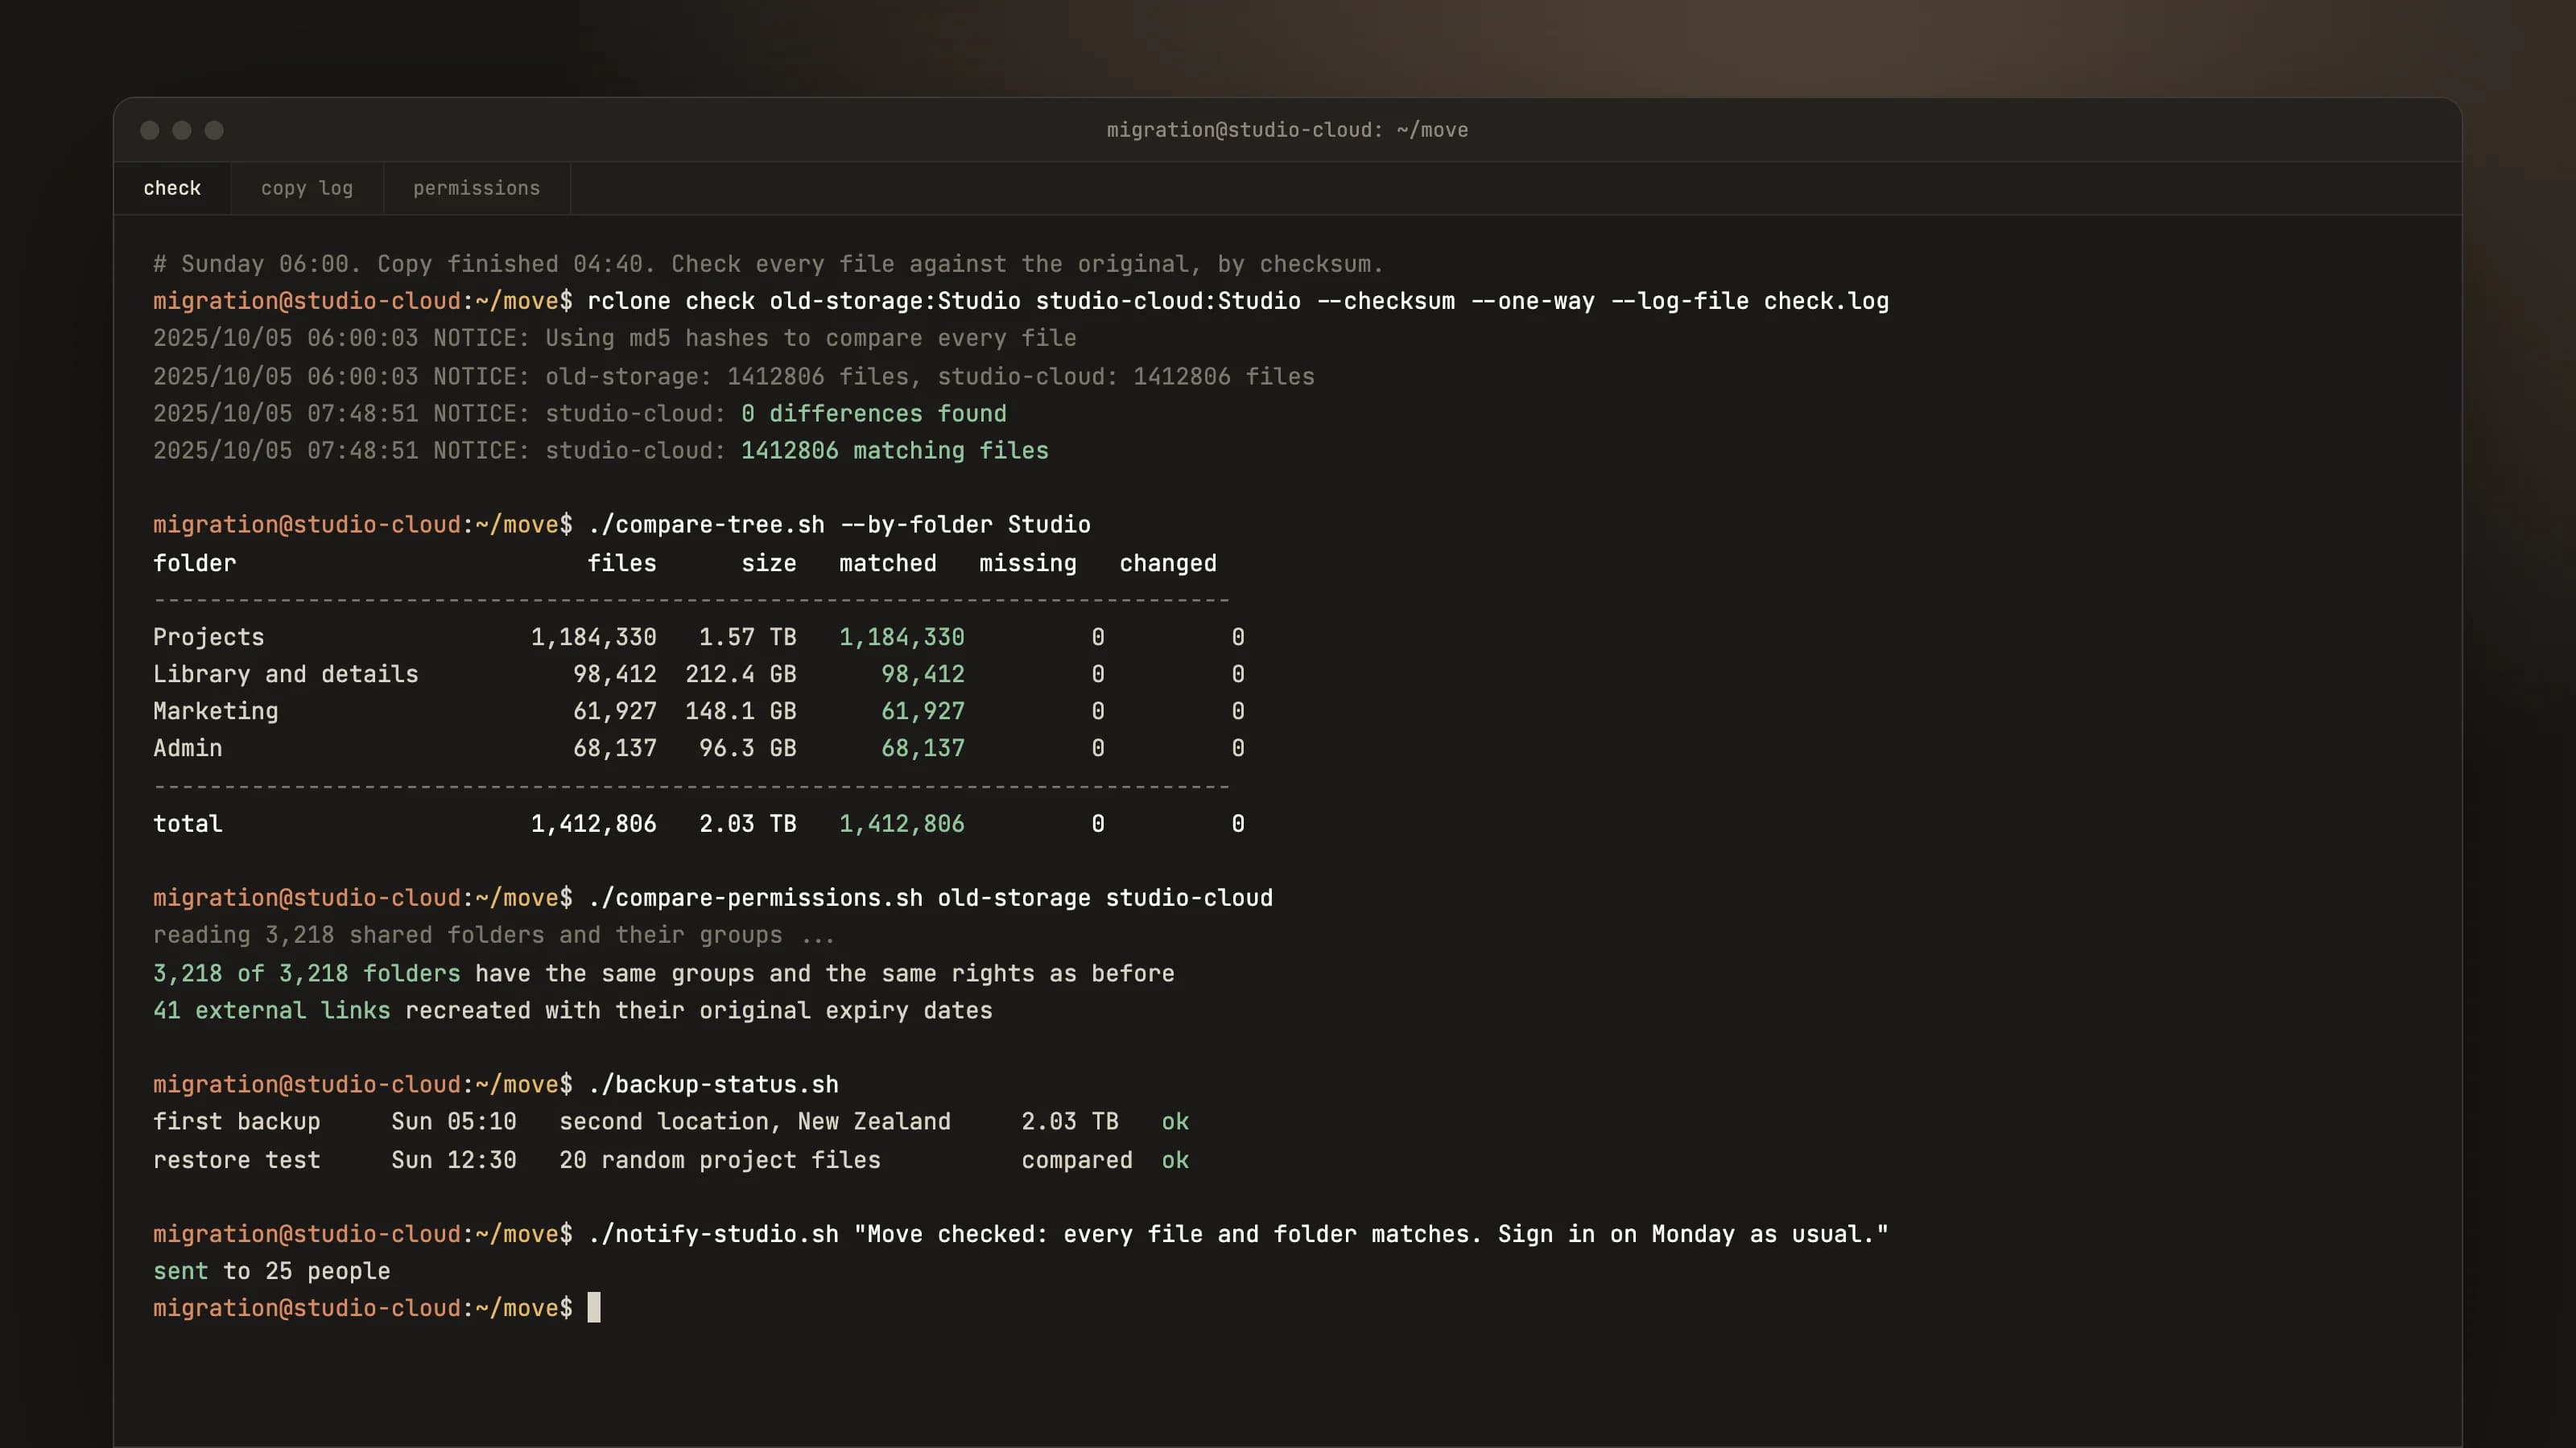The image size is (2576, 1448).
Task: Click '3,218 of 3,218 folders' text
Action: [307, 974]
